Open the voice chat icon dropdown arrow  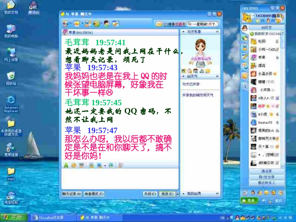point(82,24)
